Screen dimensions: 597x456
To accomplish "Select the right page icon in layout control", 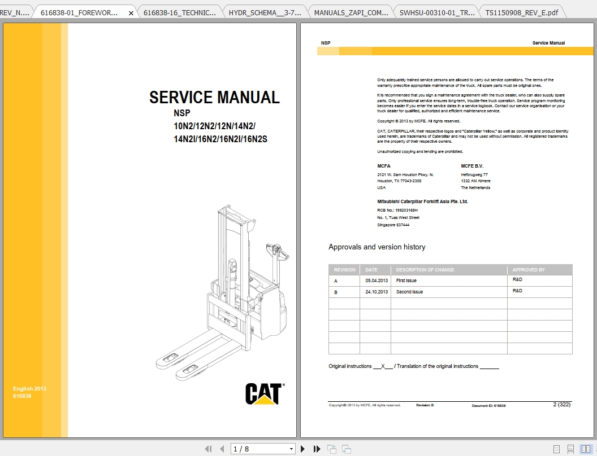I will coord(589,448).
